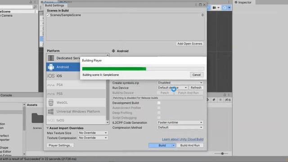The image size is (288, 162).
Task: Open the Build button dropdown arrow
Action: [x=173, y=145]
